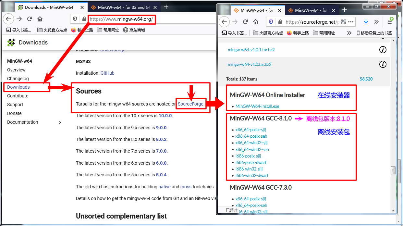Select Changelog in the MinGW-w64 sidebar
The height and width of the screenshot is (226, 403).
click(18, 79)
